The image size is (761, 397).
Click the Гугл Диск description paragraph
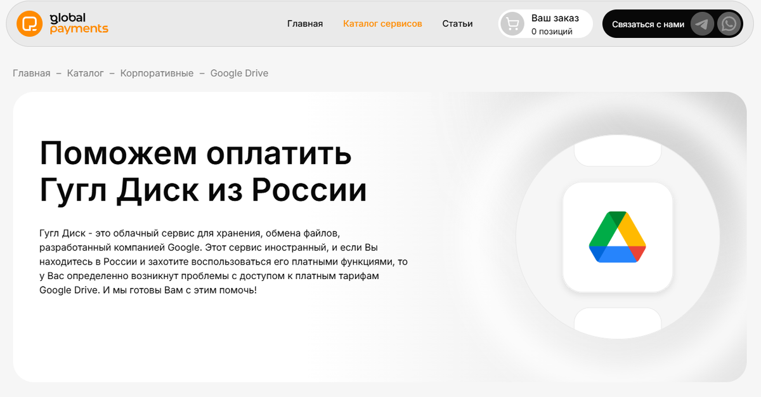tap(223, 261)
